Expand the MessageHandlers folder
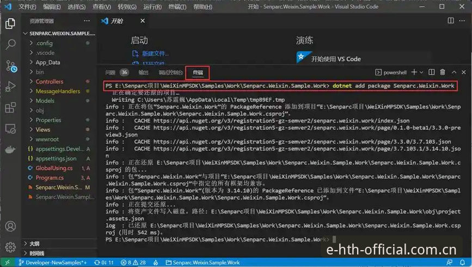 59,91
